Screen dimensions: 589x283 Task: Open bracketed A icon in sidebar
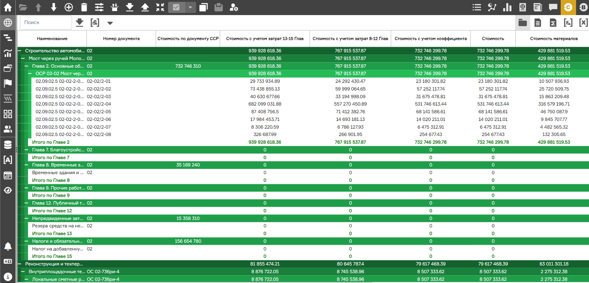coord(8,160)
